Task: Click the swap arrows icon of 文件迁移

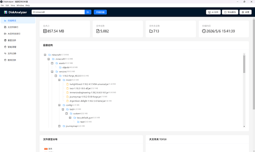Action: click(x=5, y=53)
